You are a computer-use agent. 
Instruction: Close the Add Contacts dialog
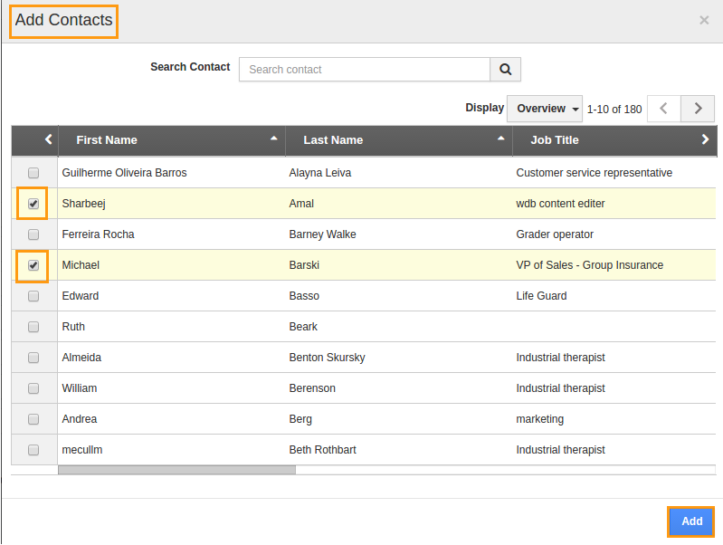(704, 20)
